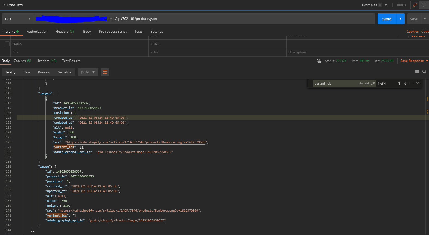Click the Save Response link
Viewport: 429px width, 235px height.
click(x=412, y=61)
